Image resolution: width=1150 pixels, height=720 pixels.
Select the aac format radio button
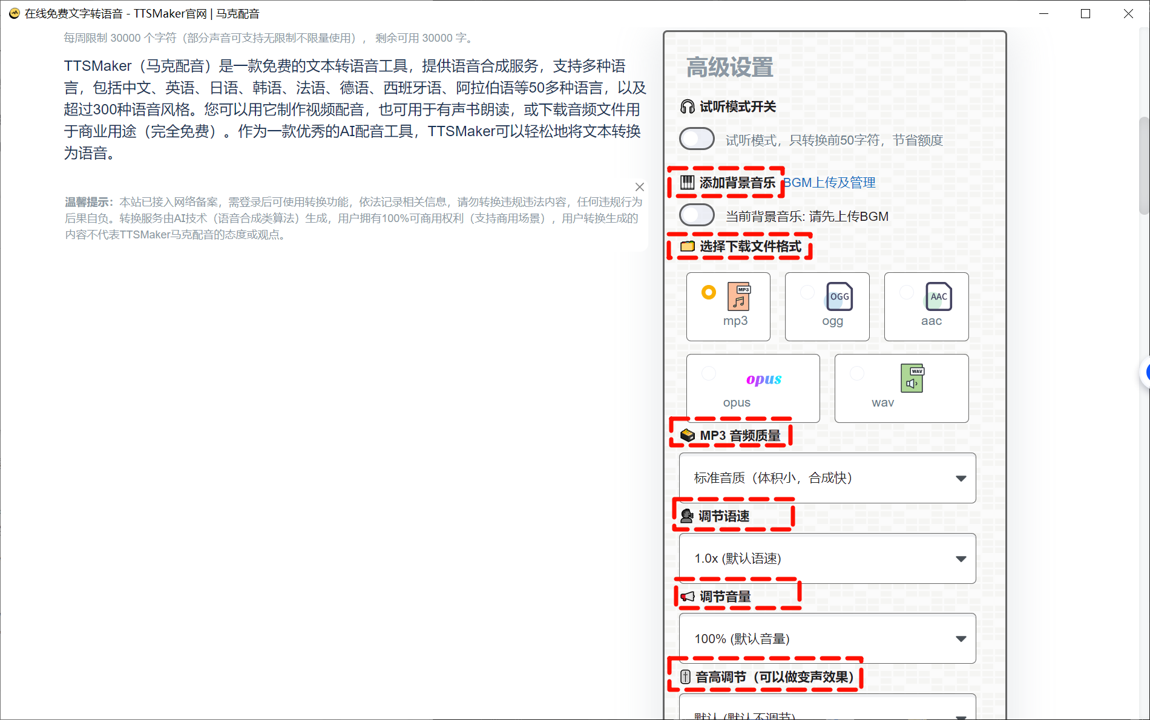click(x=906, y=292)
